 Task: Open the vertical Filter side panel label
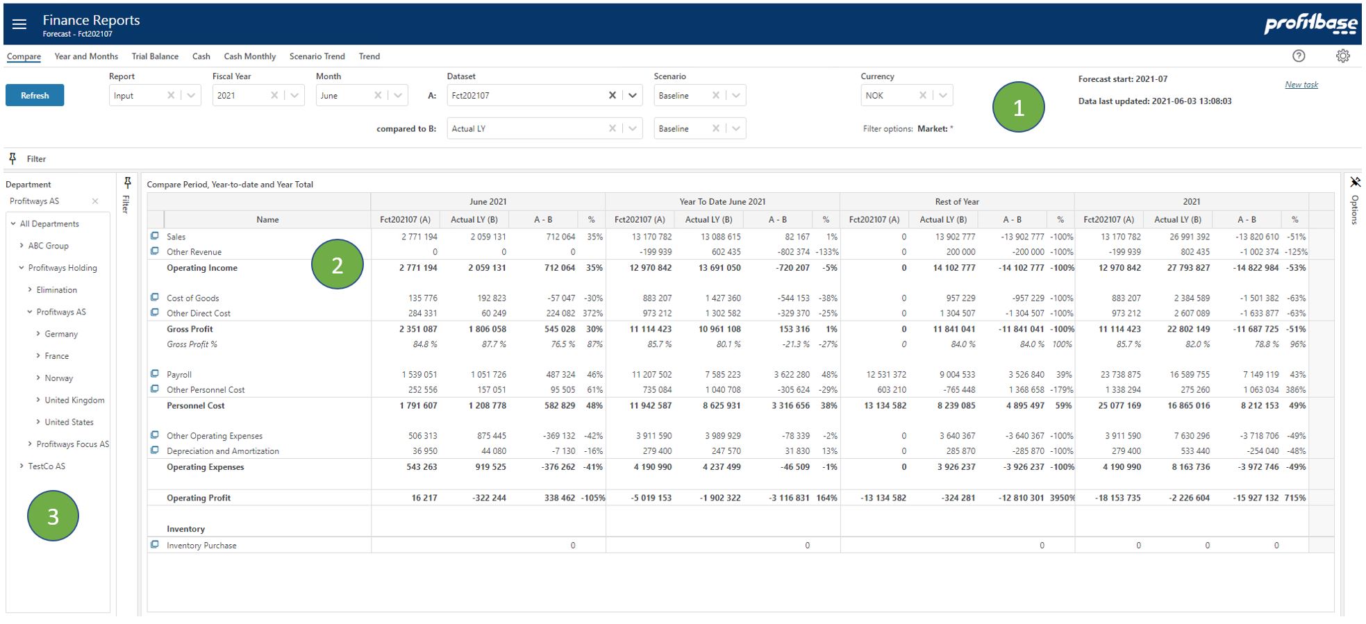pyautogui.click(x=126, y=204)
